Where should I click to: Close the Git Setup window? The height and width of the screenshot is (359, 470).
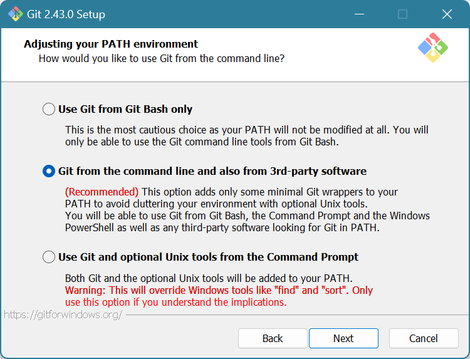[x=447, y=14]
